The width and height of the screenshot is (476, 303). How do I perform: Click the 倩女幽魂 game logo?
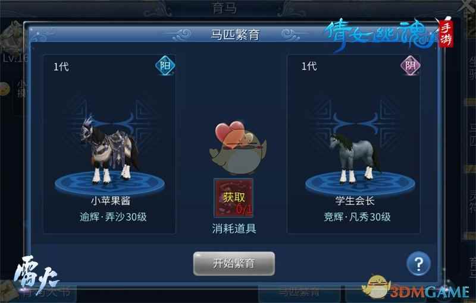coord(380,34)
